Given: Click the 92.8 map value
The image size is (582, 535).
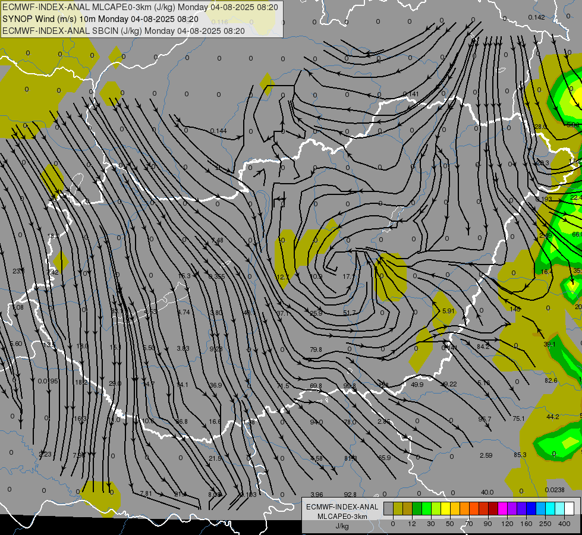Looking at the screenshot, I should click(x=350, y=494).
